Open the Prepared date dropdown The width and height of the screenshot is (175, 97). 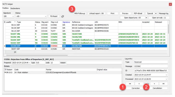29,63
